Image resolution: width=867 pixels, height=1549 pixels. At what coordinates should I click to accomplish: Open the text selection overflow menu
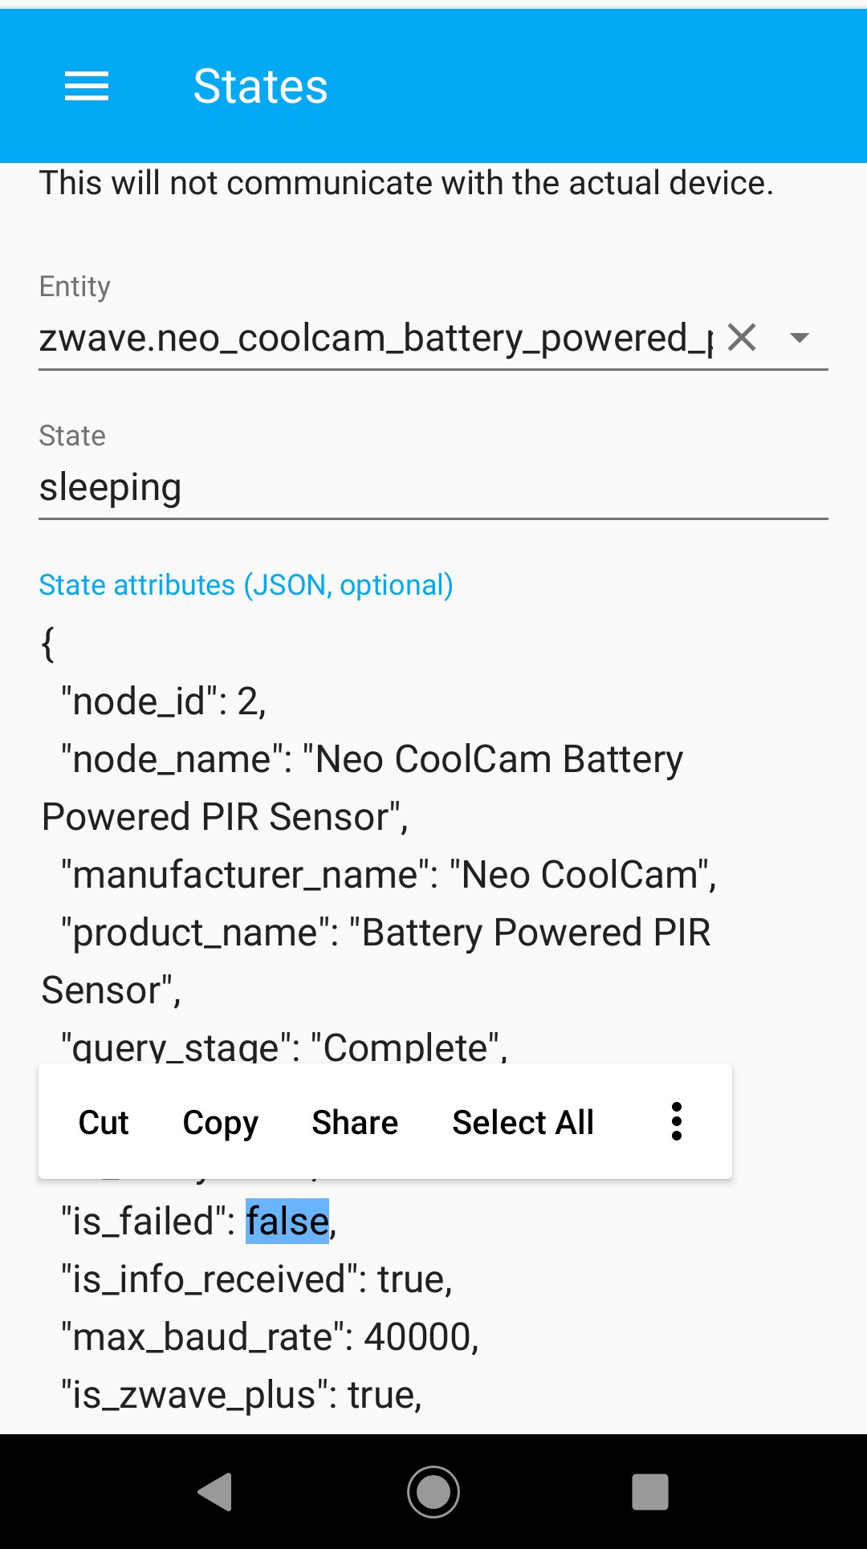tap(677, 1121)
